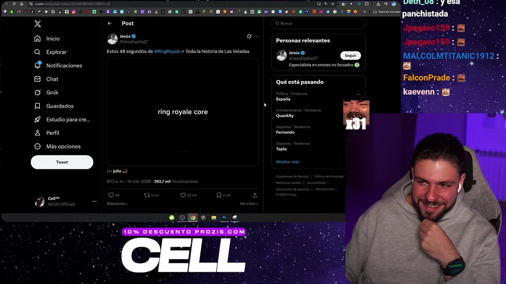Image resolution: width=506 pixels, height=284 pixels.
Task: Open Accesibilidad footer link
Action: click(316, 183)
